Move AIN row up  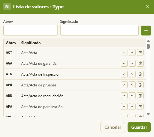point(124,74)
